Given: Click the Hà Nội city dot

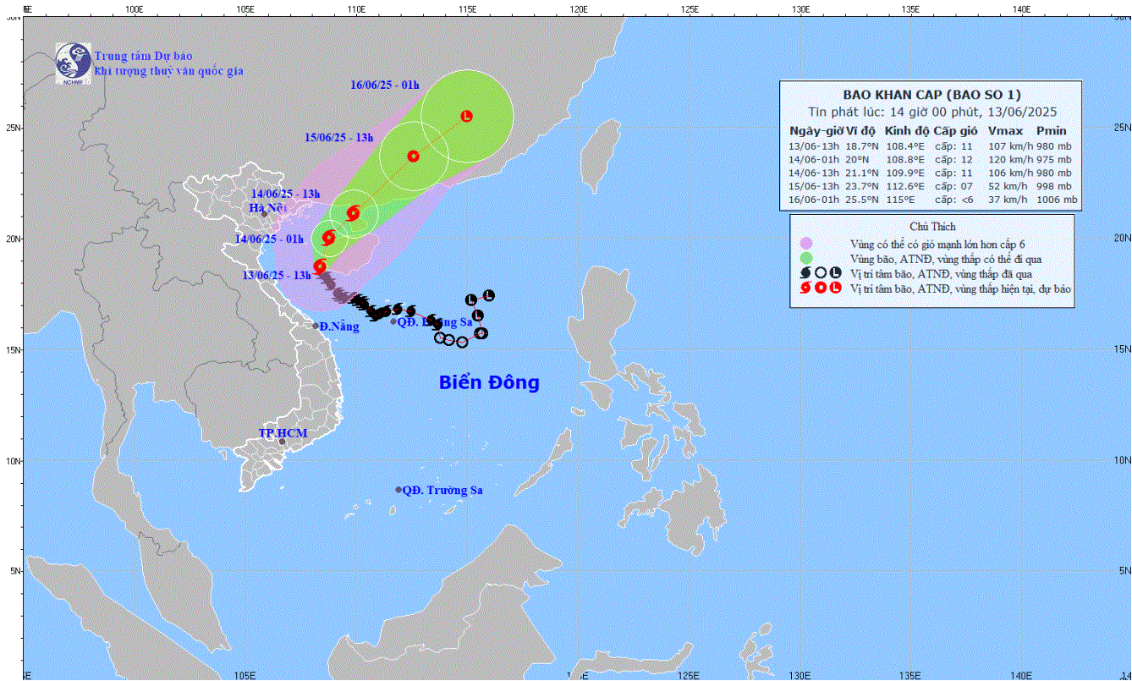Looking at the screenshot, I should (264, 213).
